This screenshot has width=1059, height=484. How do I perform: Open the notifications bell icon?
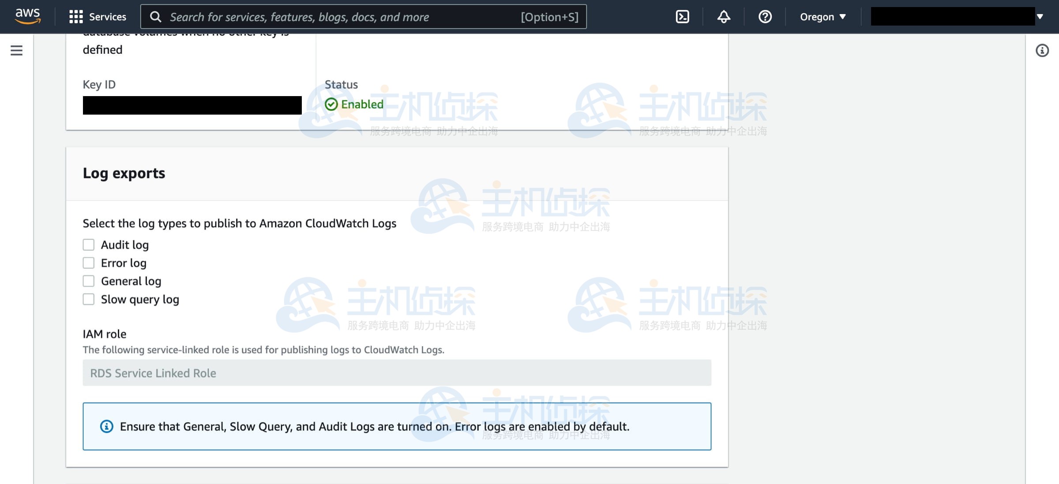pyautogui.click(x=724, y=17)
